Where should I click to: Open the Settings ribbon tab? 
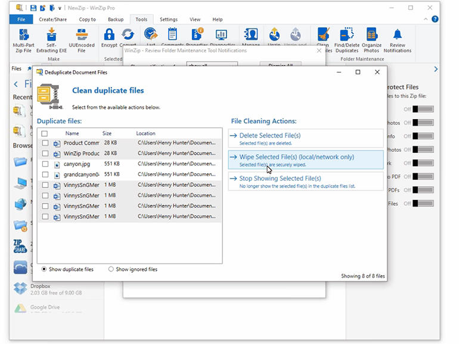point(169,20)
